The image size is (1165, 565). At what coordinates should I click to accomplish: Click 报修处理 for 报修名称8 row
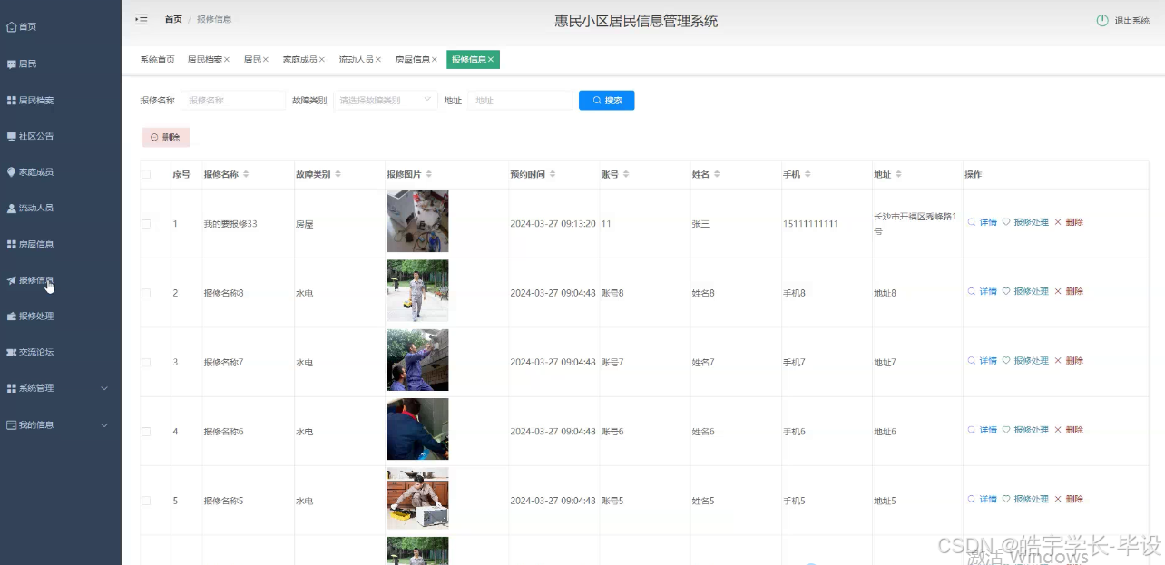(1025, 291)
